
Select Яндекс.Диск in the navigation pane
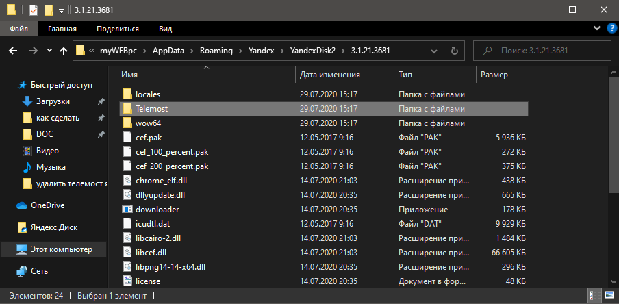point(54,227)
